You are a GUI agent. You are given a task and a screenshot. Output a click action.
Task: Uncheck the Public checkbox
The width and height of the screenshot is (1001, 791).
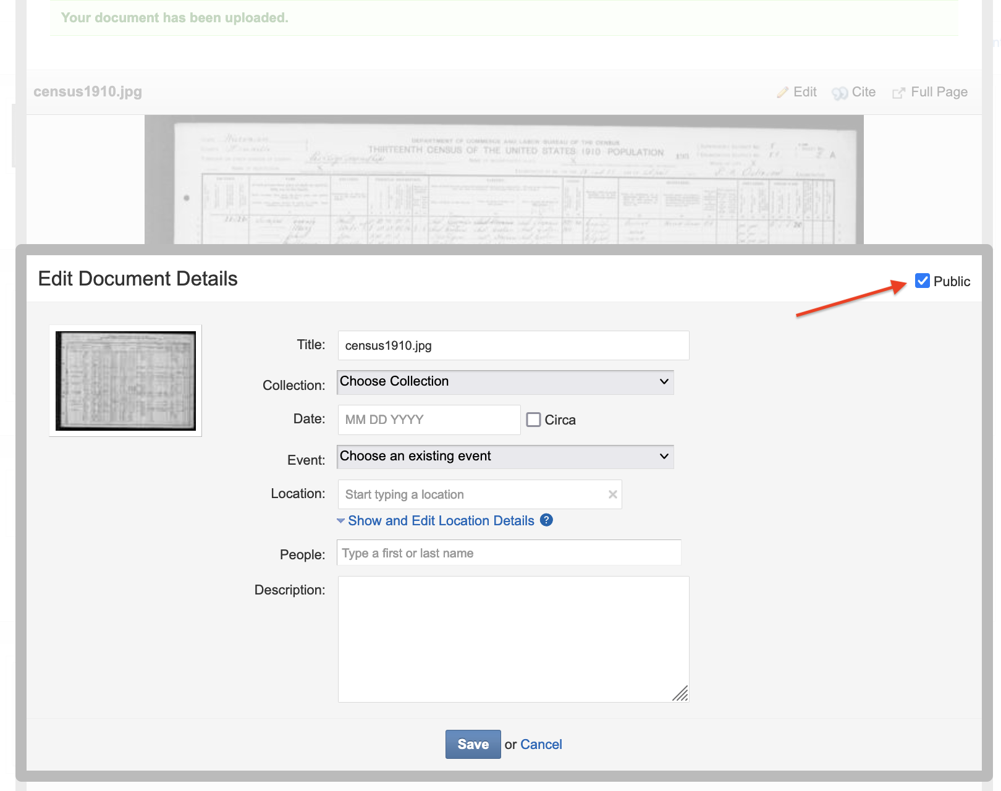coord(922,281)
